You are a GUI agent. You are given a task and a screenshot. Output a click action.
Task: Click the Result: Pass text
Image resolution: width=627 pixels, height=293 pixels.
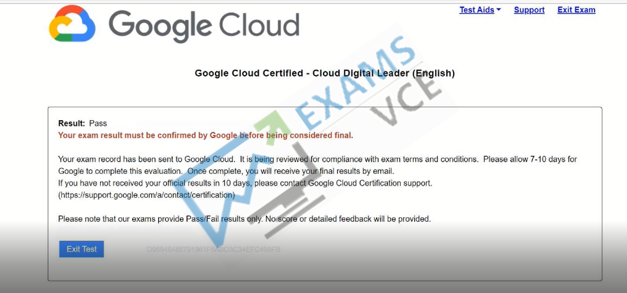(83, 123)
